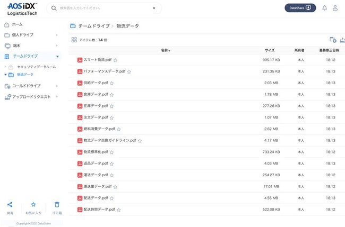This screenshot has width=345, height=227.
Task: Open the search box dropdown arrow
Action: pyautogui.click(x=153, y=8)
